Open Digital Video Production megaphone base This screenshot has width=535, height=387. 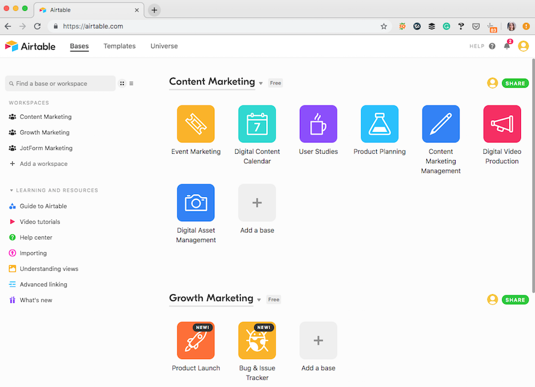(502, 124)
